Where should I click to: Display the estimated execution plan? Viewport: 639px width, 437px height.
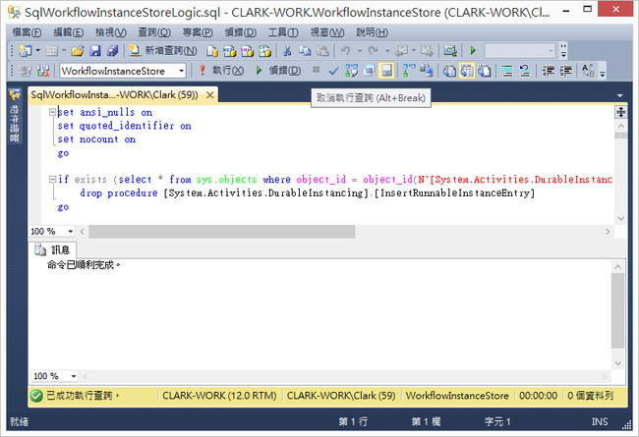(351, 71)
